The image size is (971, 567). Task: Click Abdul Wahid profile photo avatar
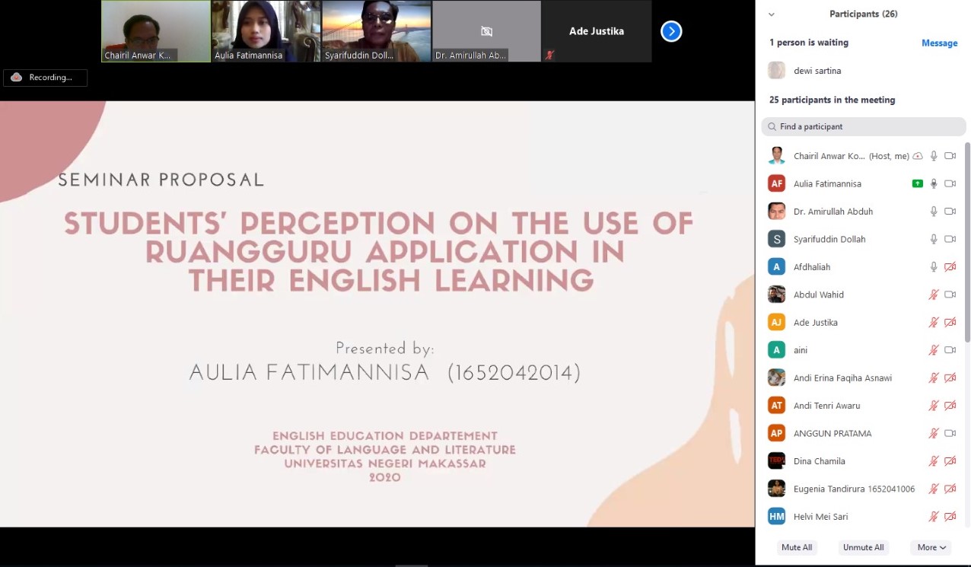click(776, 295)
